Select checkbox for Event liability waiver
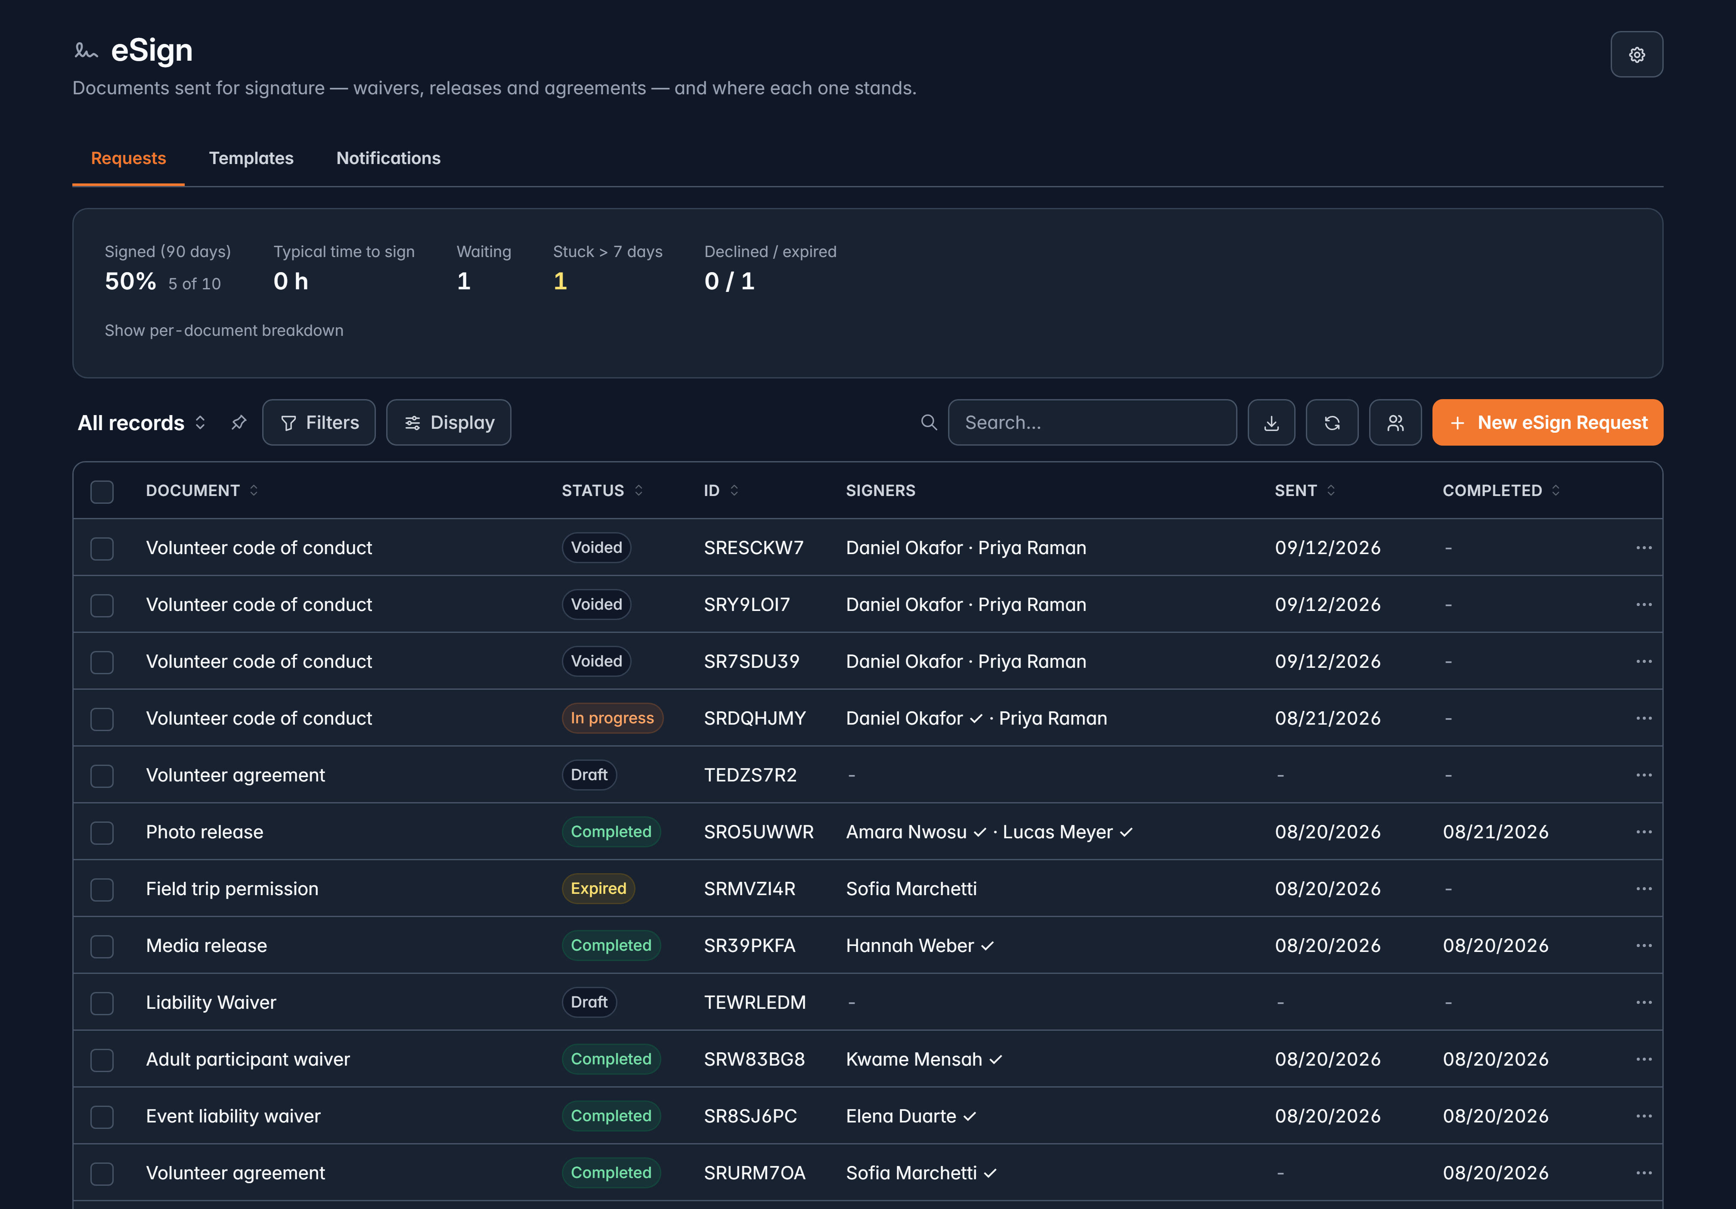The width and height of the screenshot is (1736, 1209). pos(102,1117)
